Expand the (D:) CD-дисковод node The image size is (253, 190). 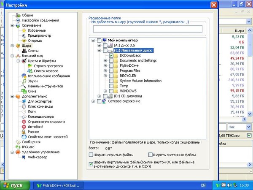tap(99, 96)
